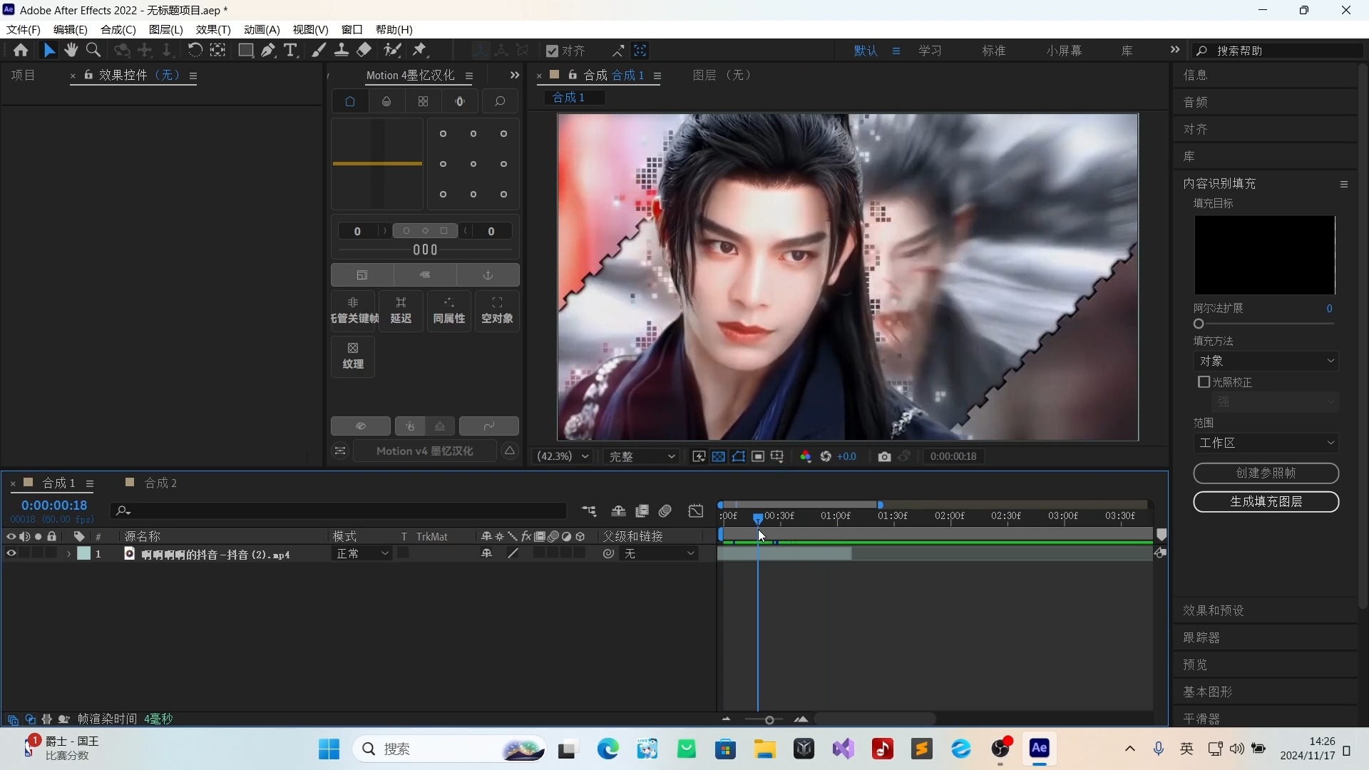Take snapshot with camera icon in viewer

(x=885, y=457)
